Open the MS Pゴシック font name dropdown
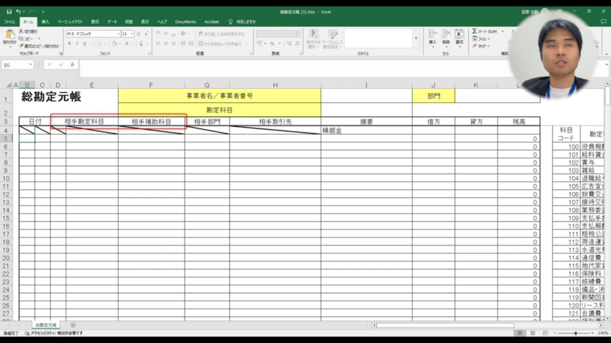 [118, 34]
